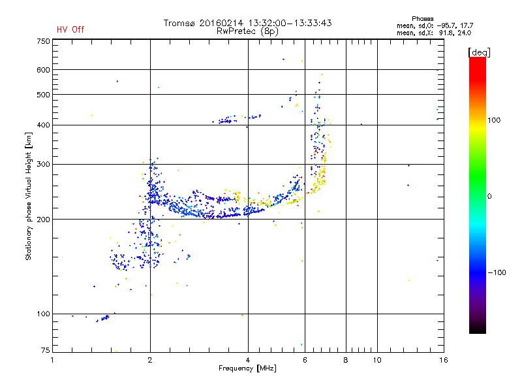The width and height of the screenshot is (522, 392).
Task: Click the 'Phases' header text
Action: click(x=422, y=19)
